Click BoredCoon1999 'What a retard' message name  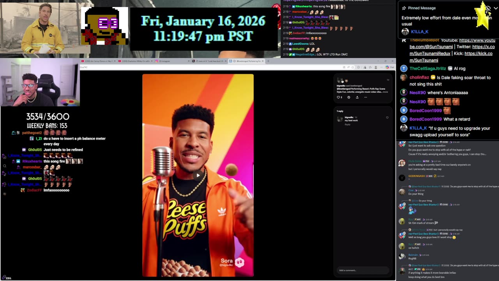click(x=426, y=119)
